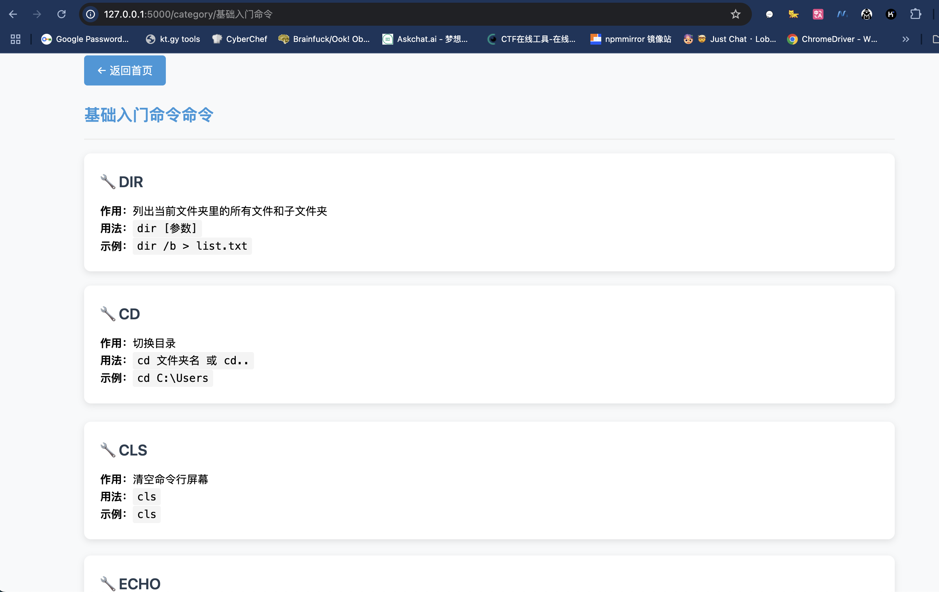Click the dir /b > list.txt example code
The height and width of the screenshot is (592, 939).
click(192, 246)
